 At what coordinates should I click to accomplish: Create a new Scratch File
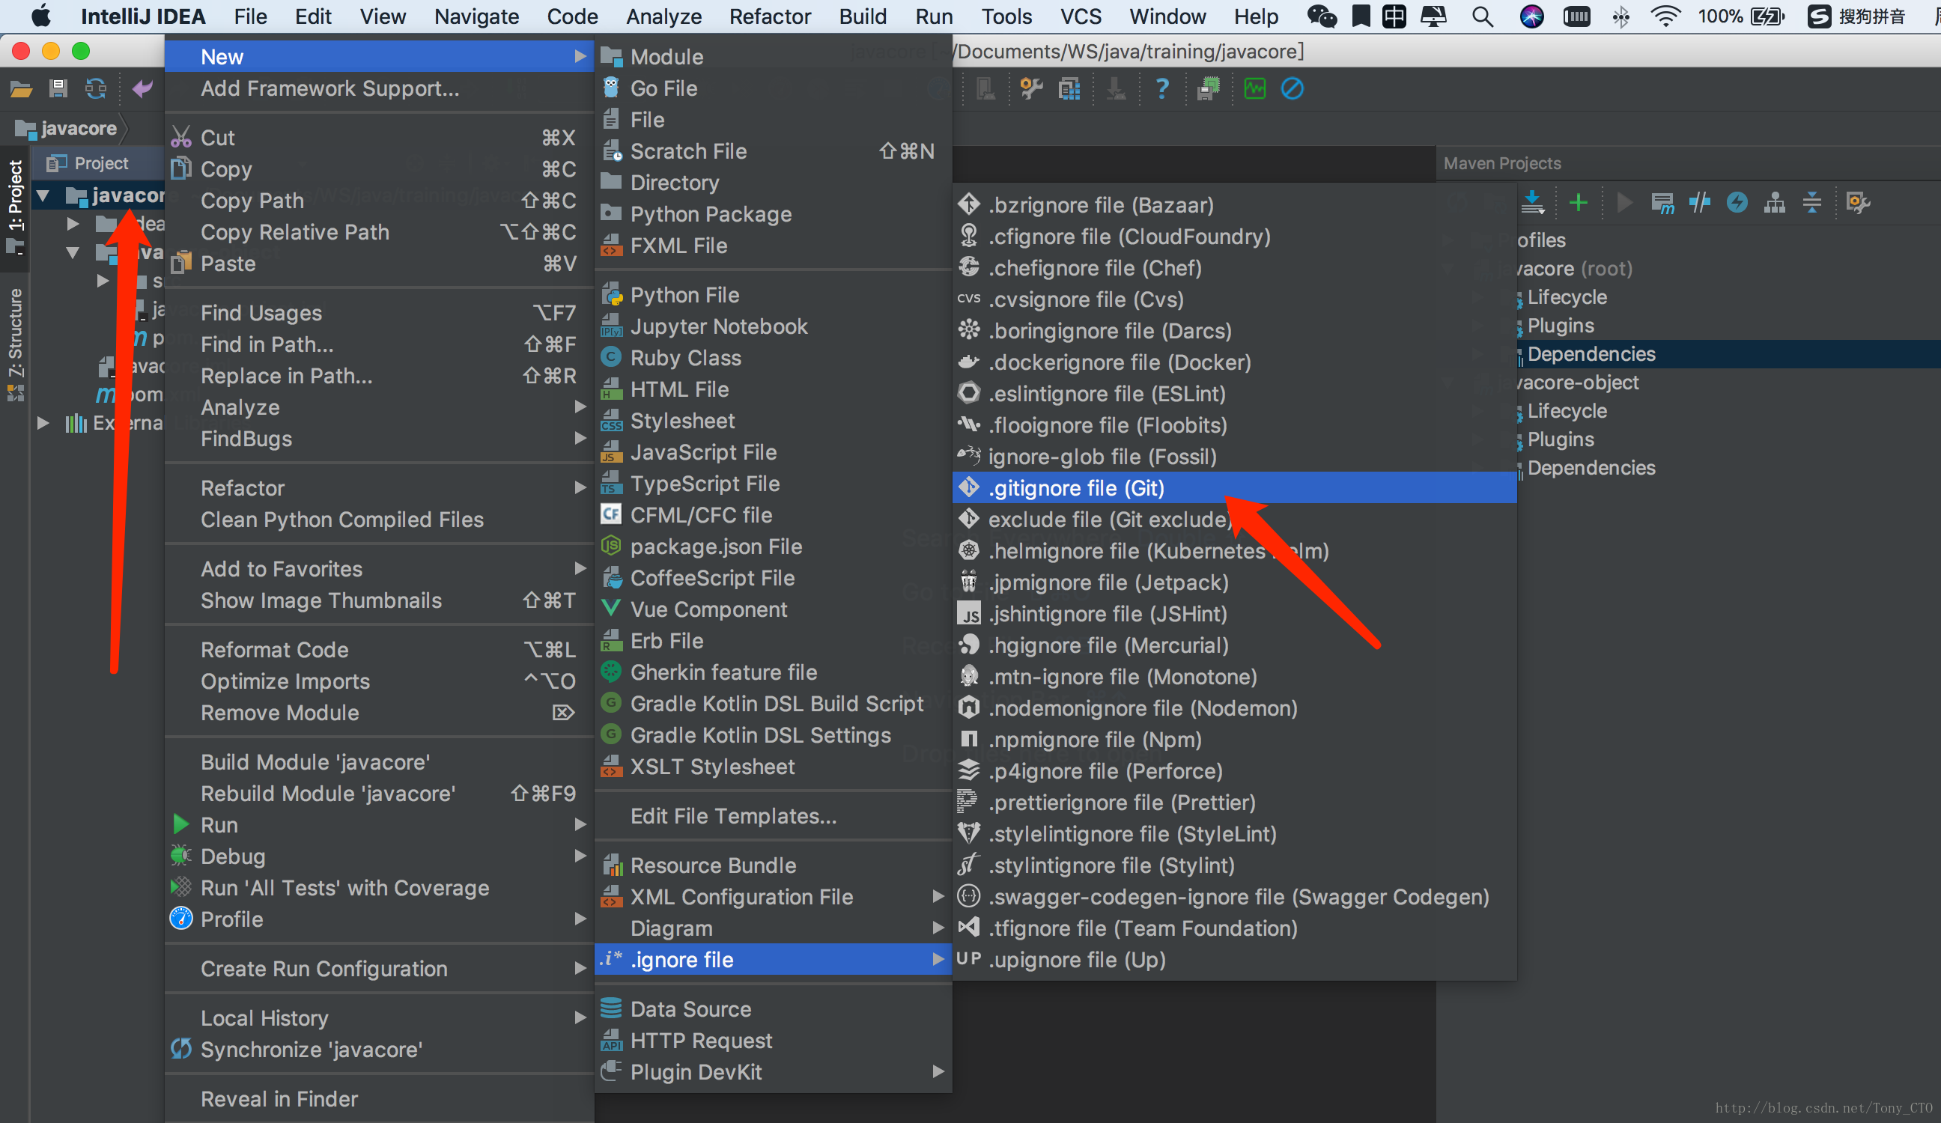(774, 151)
